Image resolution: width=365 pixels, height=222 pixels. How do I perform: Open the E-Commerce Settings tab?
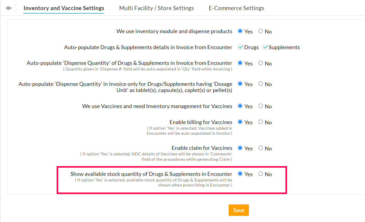(x=236, y=8)
